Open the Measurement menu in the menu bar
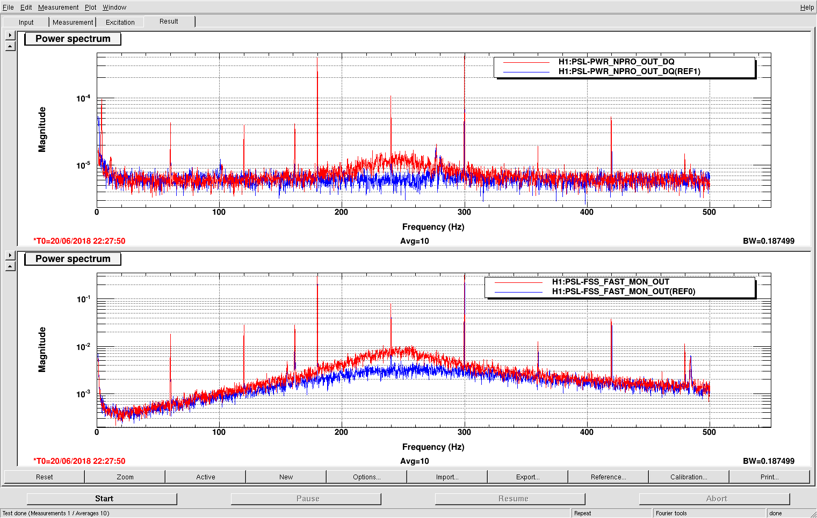Image resolution: width=817 pixels, height=518 pixels. 58,8
